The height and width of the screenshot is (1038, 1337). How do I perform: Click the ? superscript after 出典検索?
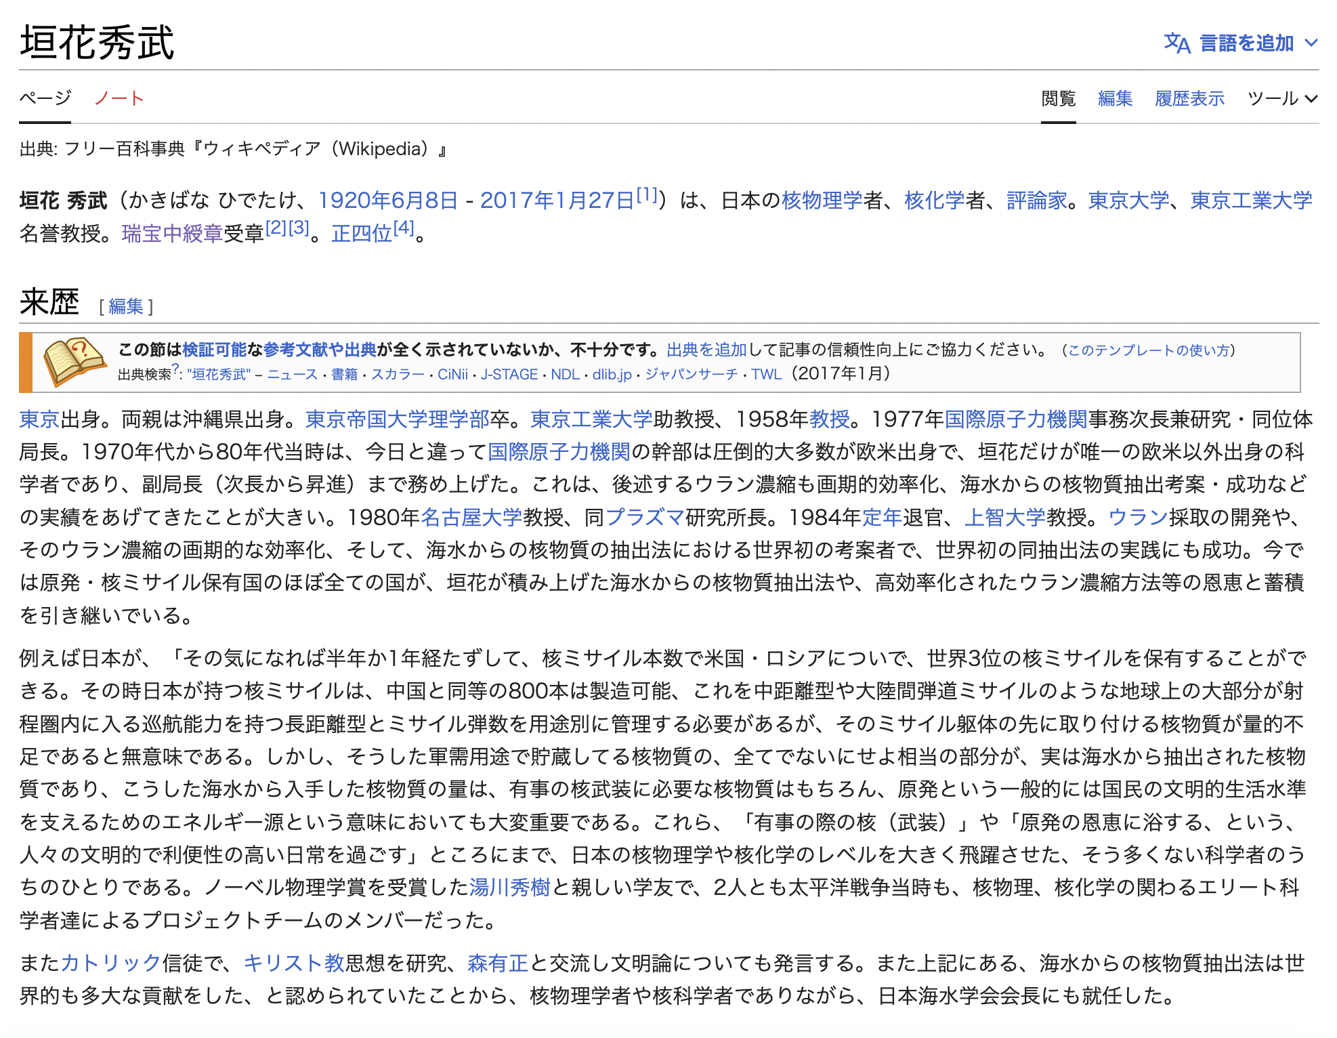tap(175, 369)
